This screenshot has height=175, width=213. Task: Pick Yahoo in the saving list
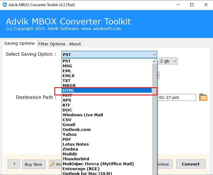tap(107, 134)
